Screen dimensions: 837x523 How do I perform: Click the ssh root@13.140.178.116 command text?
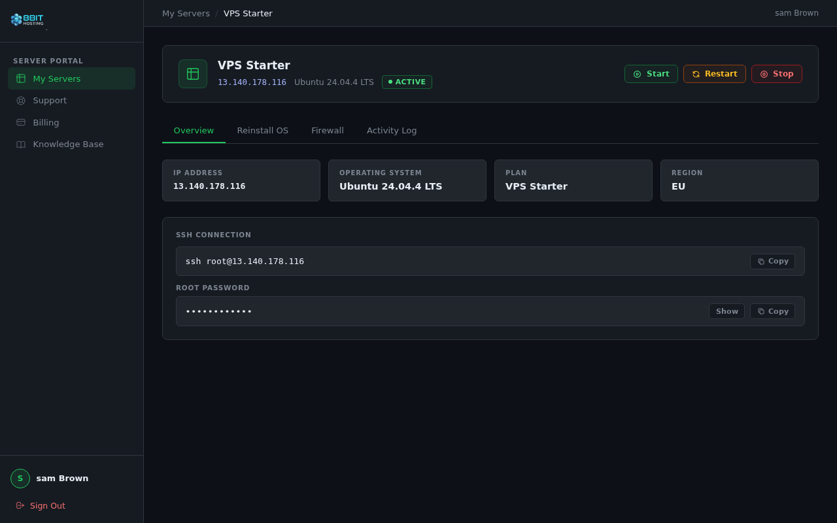(245, 261)
